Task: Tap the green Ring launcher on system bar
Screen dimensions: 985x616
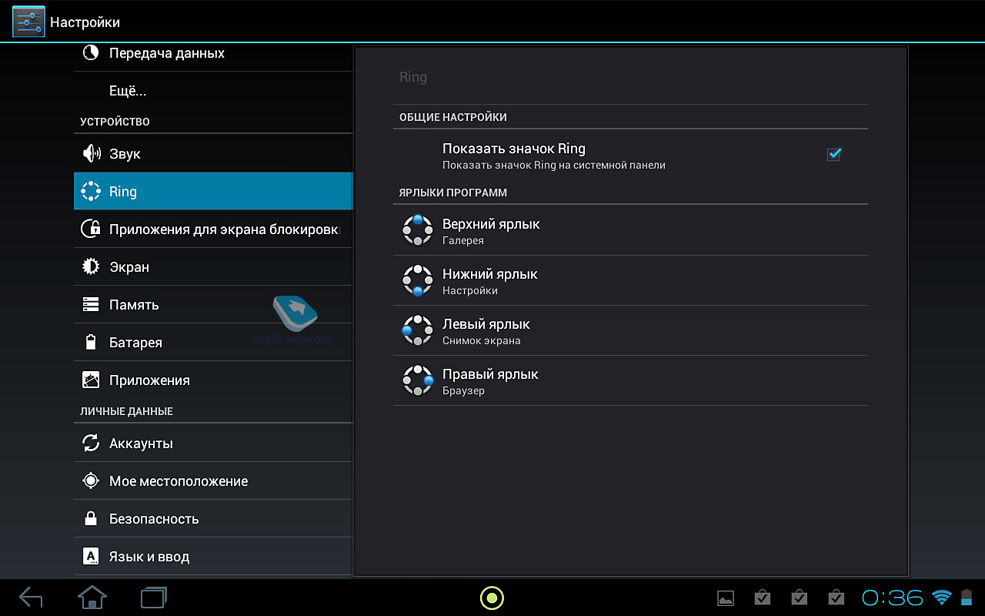Action: point(492,598)
